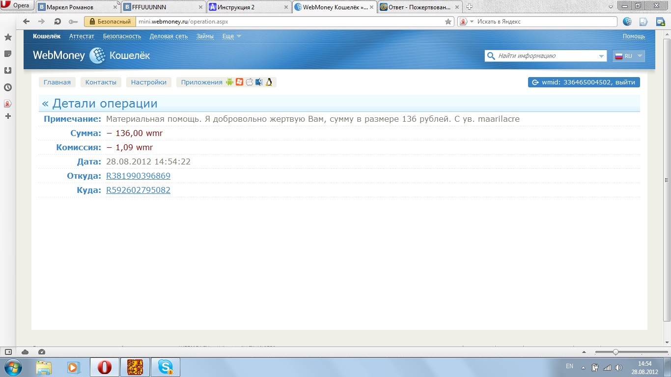
Task: Reload the current page
Action: 57,22
